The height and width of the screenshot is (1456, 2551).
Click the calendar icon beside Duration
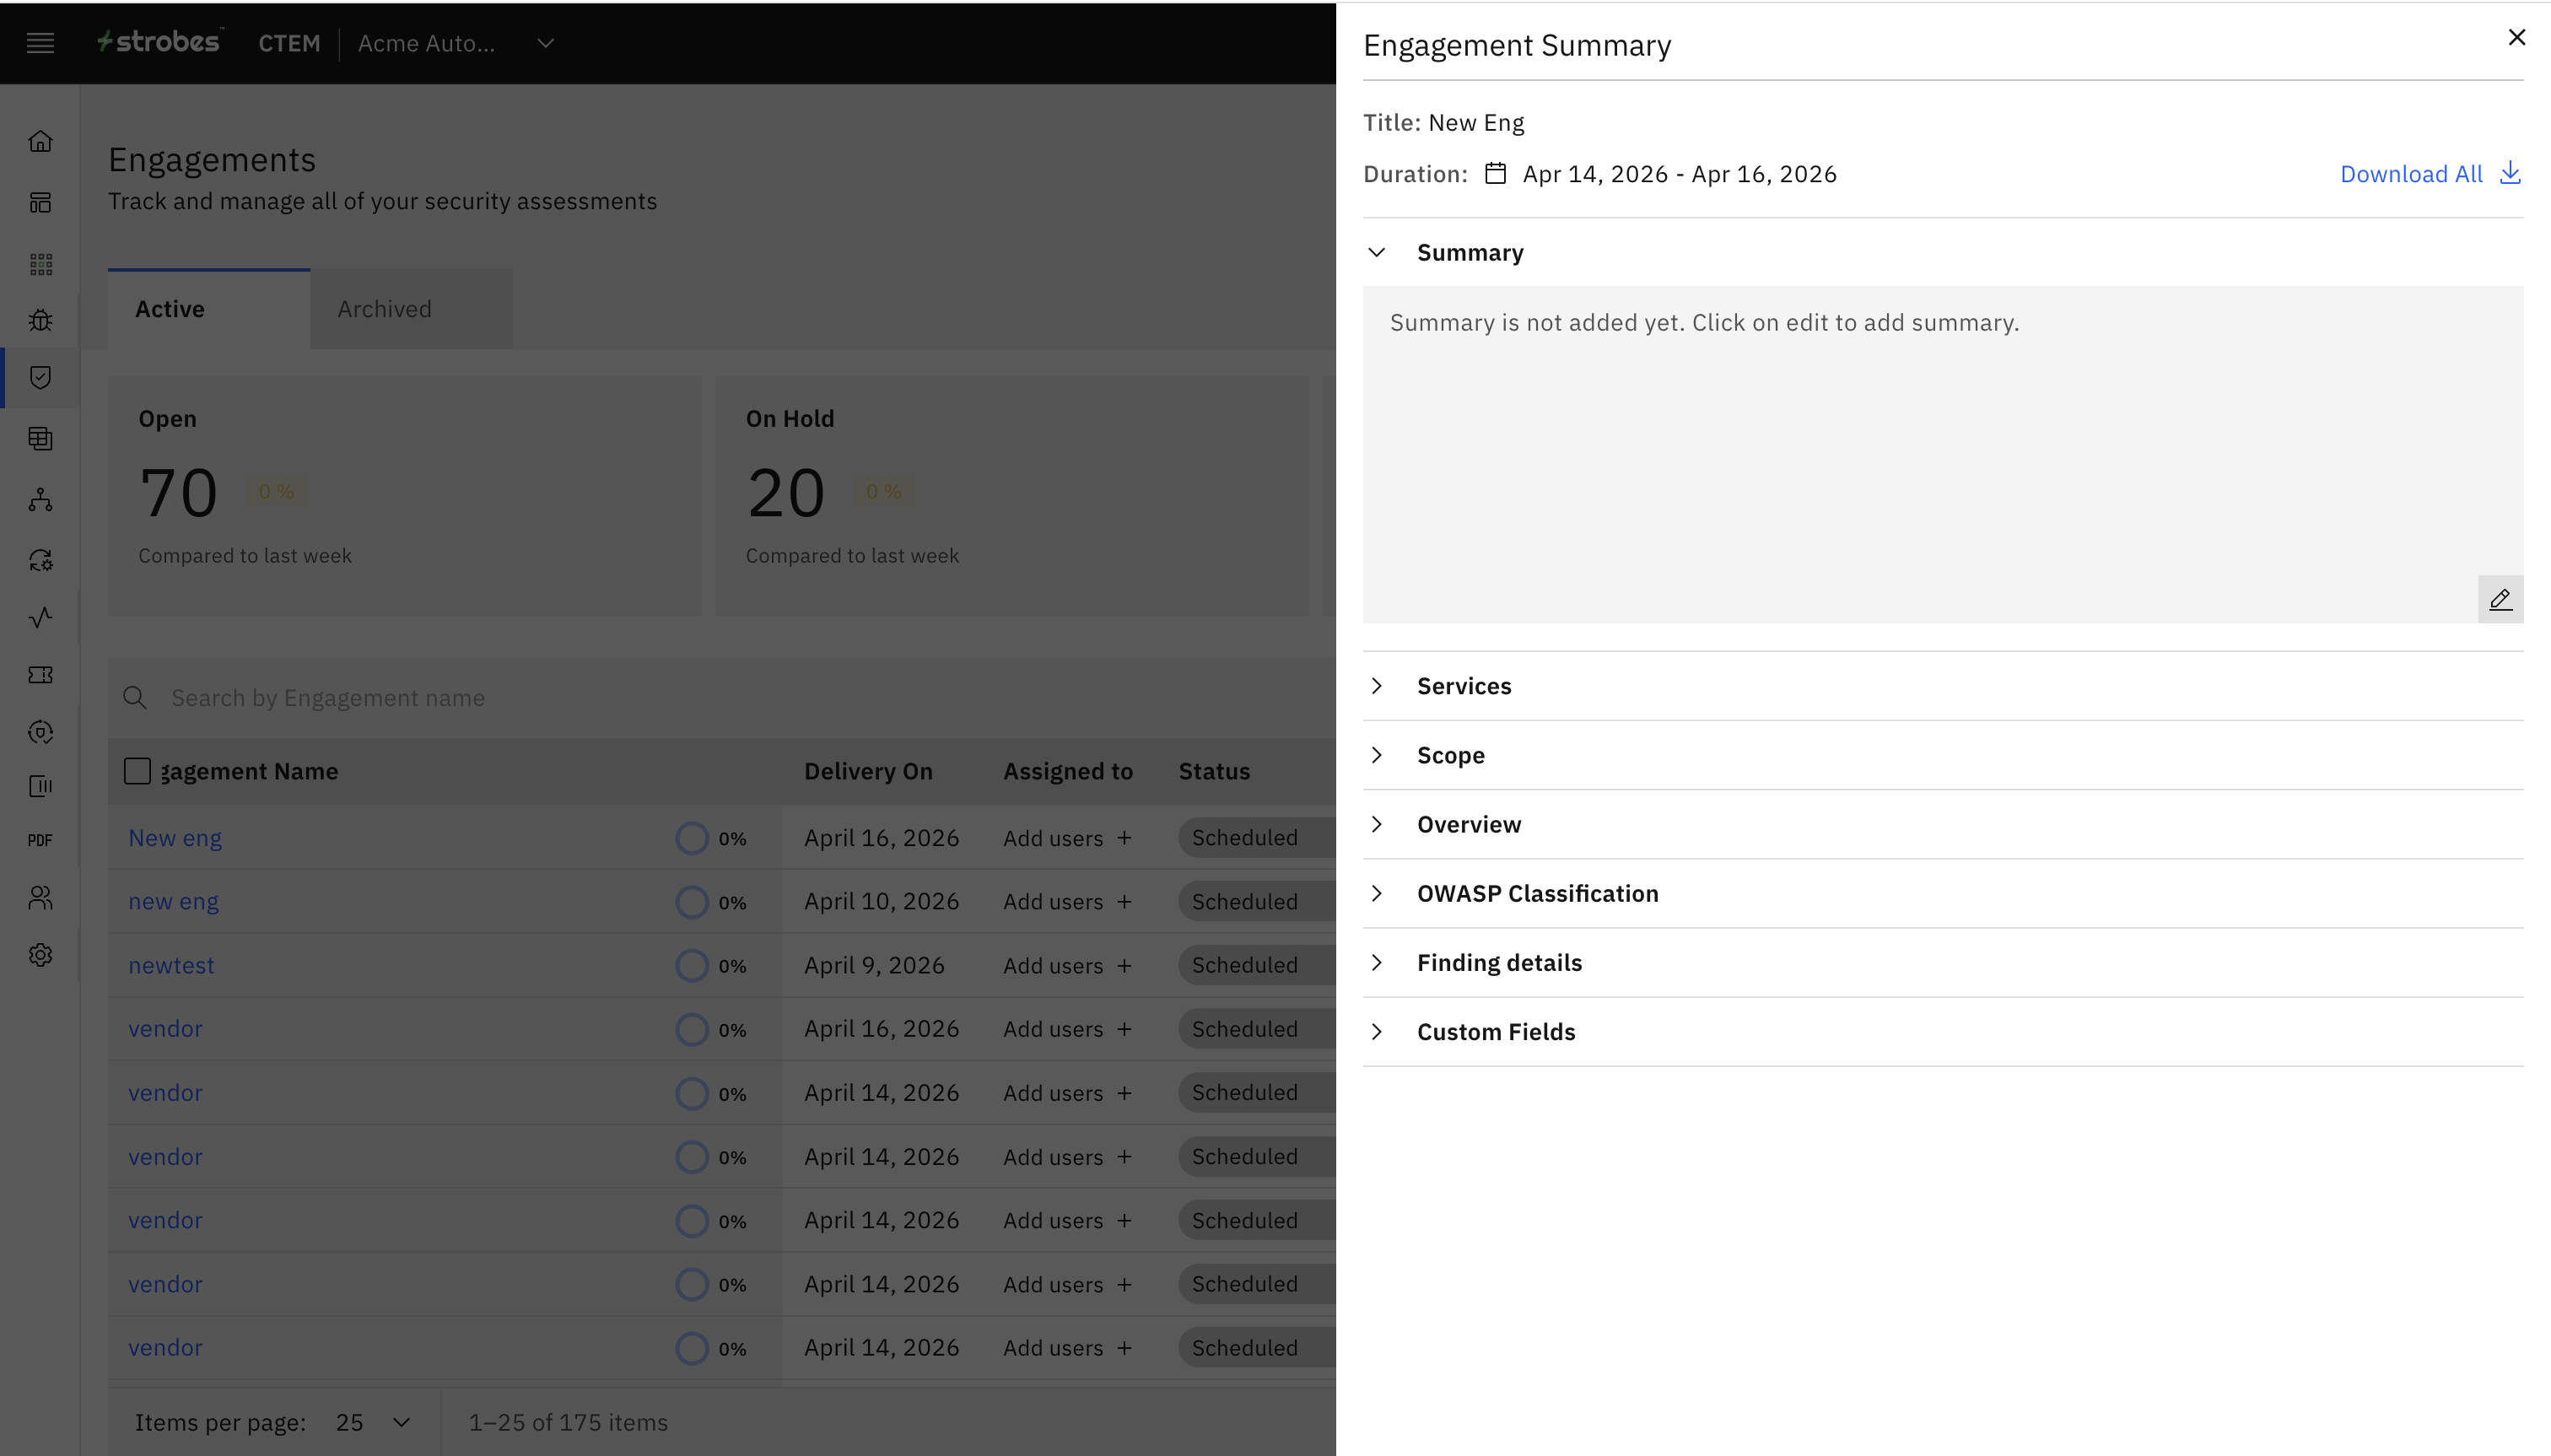1494,173
